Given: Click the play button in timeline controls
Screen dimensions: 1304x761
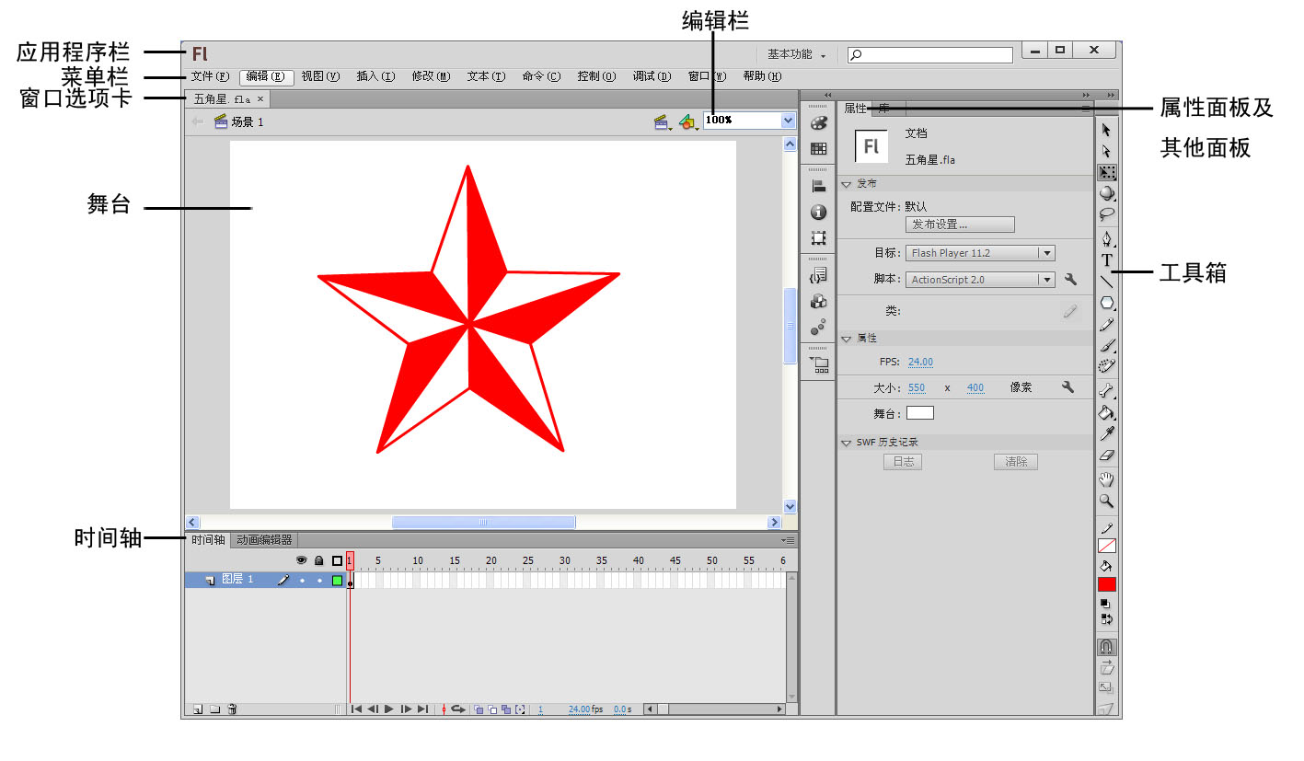Looking at the screenshot, I should tap(389, 709).
